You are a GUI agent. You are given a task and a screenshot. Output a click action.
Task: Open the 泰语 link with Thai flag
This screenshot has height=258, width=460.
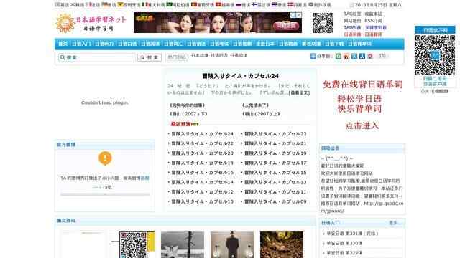pyautogui.click(x=279, y=5)
